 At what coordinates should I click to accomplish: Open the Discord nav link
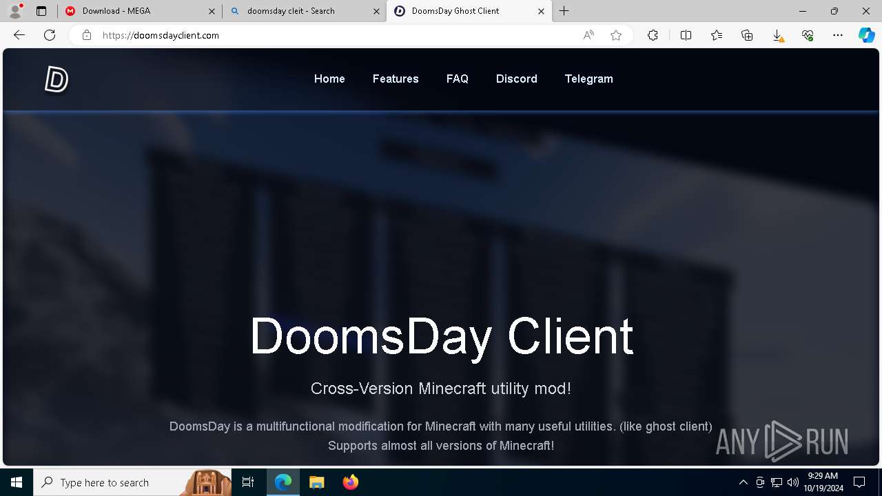pyautogui.click(x=517, y=79)
